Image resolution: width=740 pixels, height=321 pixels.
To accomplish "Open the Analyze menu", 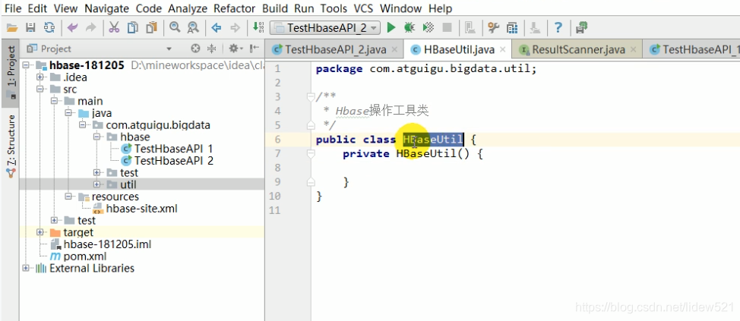I will 188,8.
